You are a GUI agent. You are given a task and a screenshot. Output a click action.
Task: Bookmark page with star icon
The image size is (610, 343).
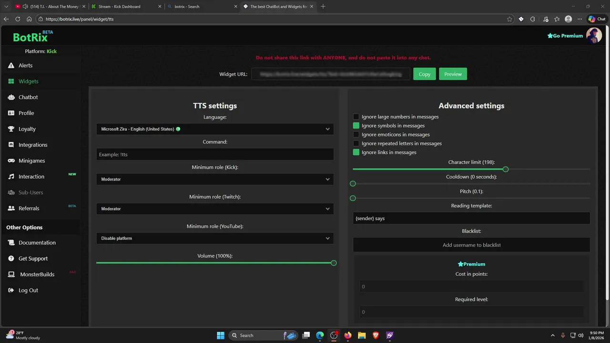(x=509, y=19)
